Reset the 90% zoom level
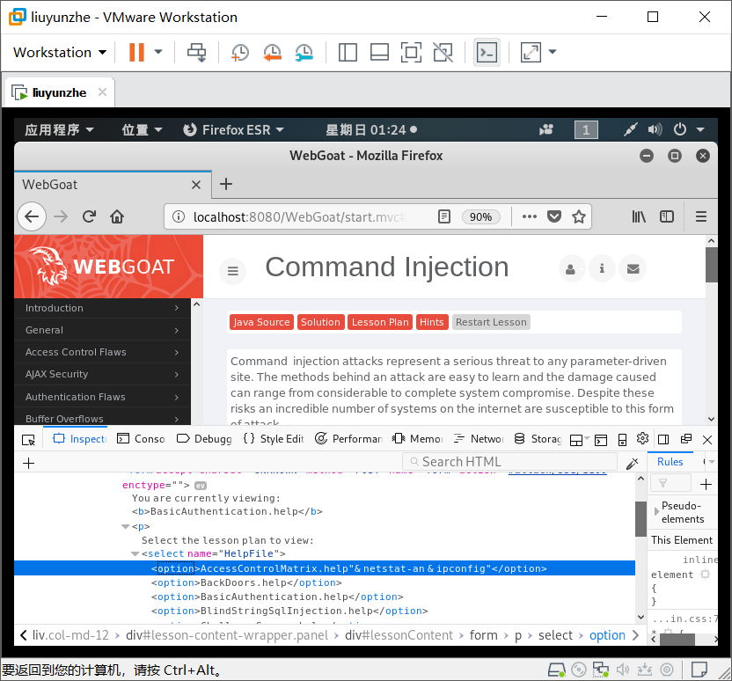The width and height of the screenshot is (732, 681). pyautogui.click(x=480, y=217)
